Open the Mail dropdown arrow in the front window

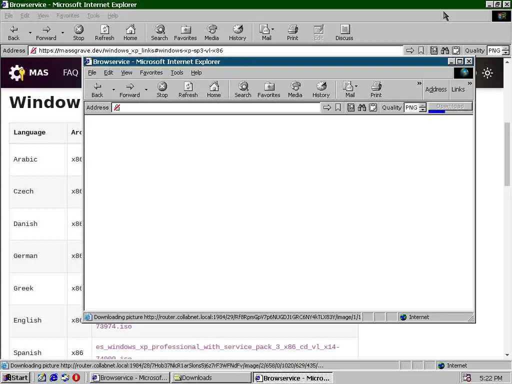356,86
